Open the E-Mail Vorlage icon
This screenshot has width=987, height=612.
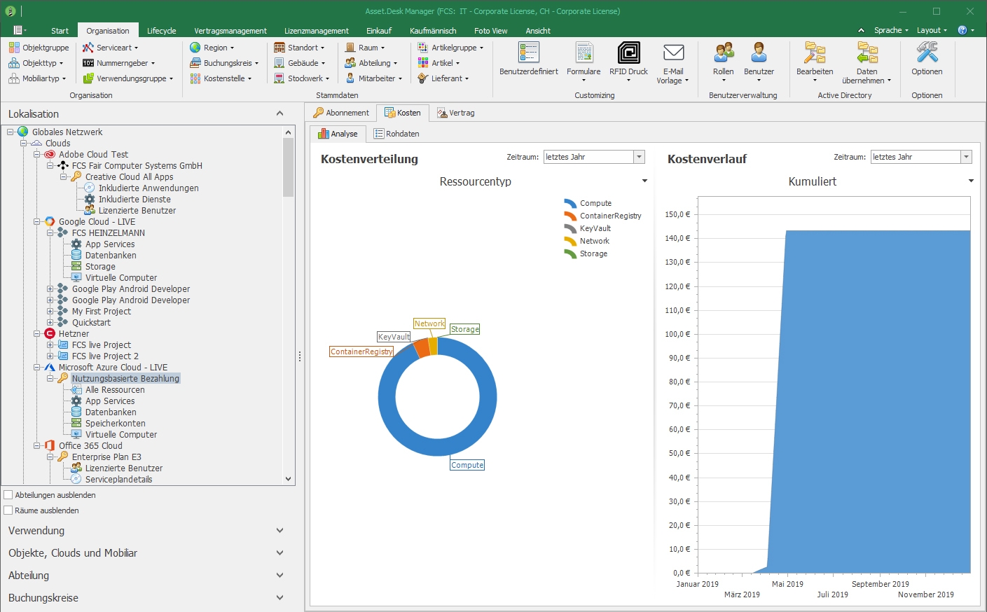[672, 54]
